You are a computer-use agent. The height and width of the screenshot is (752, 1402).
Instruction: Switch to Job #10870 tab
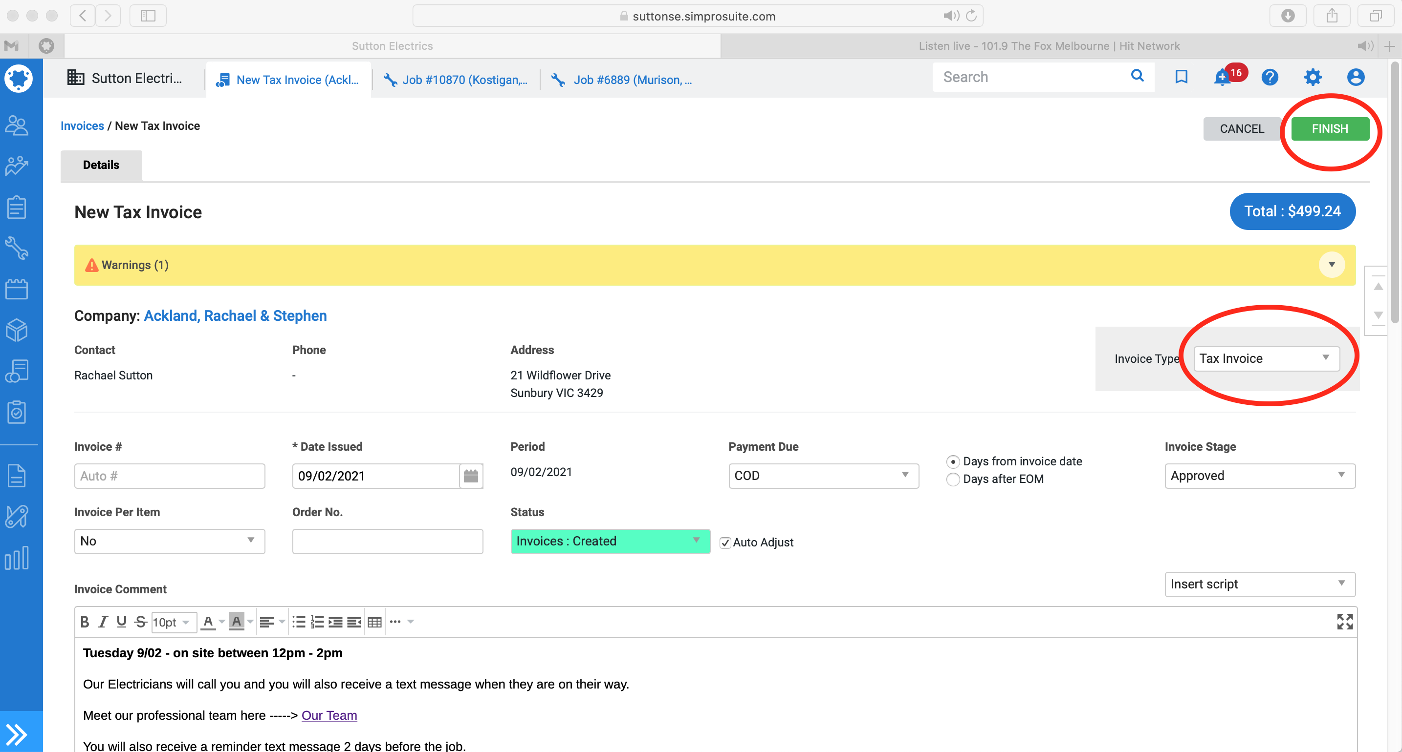click(456, 80)
